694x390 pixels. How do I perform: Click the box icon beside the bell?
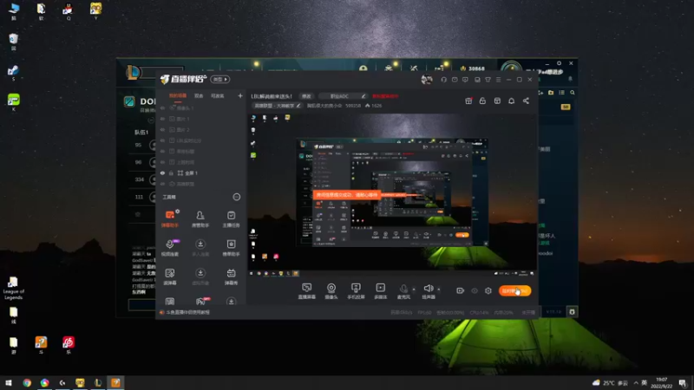tap(497, 101)
